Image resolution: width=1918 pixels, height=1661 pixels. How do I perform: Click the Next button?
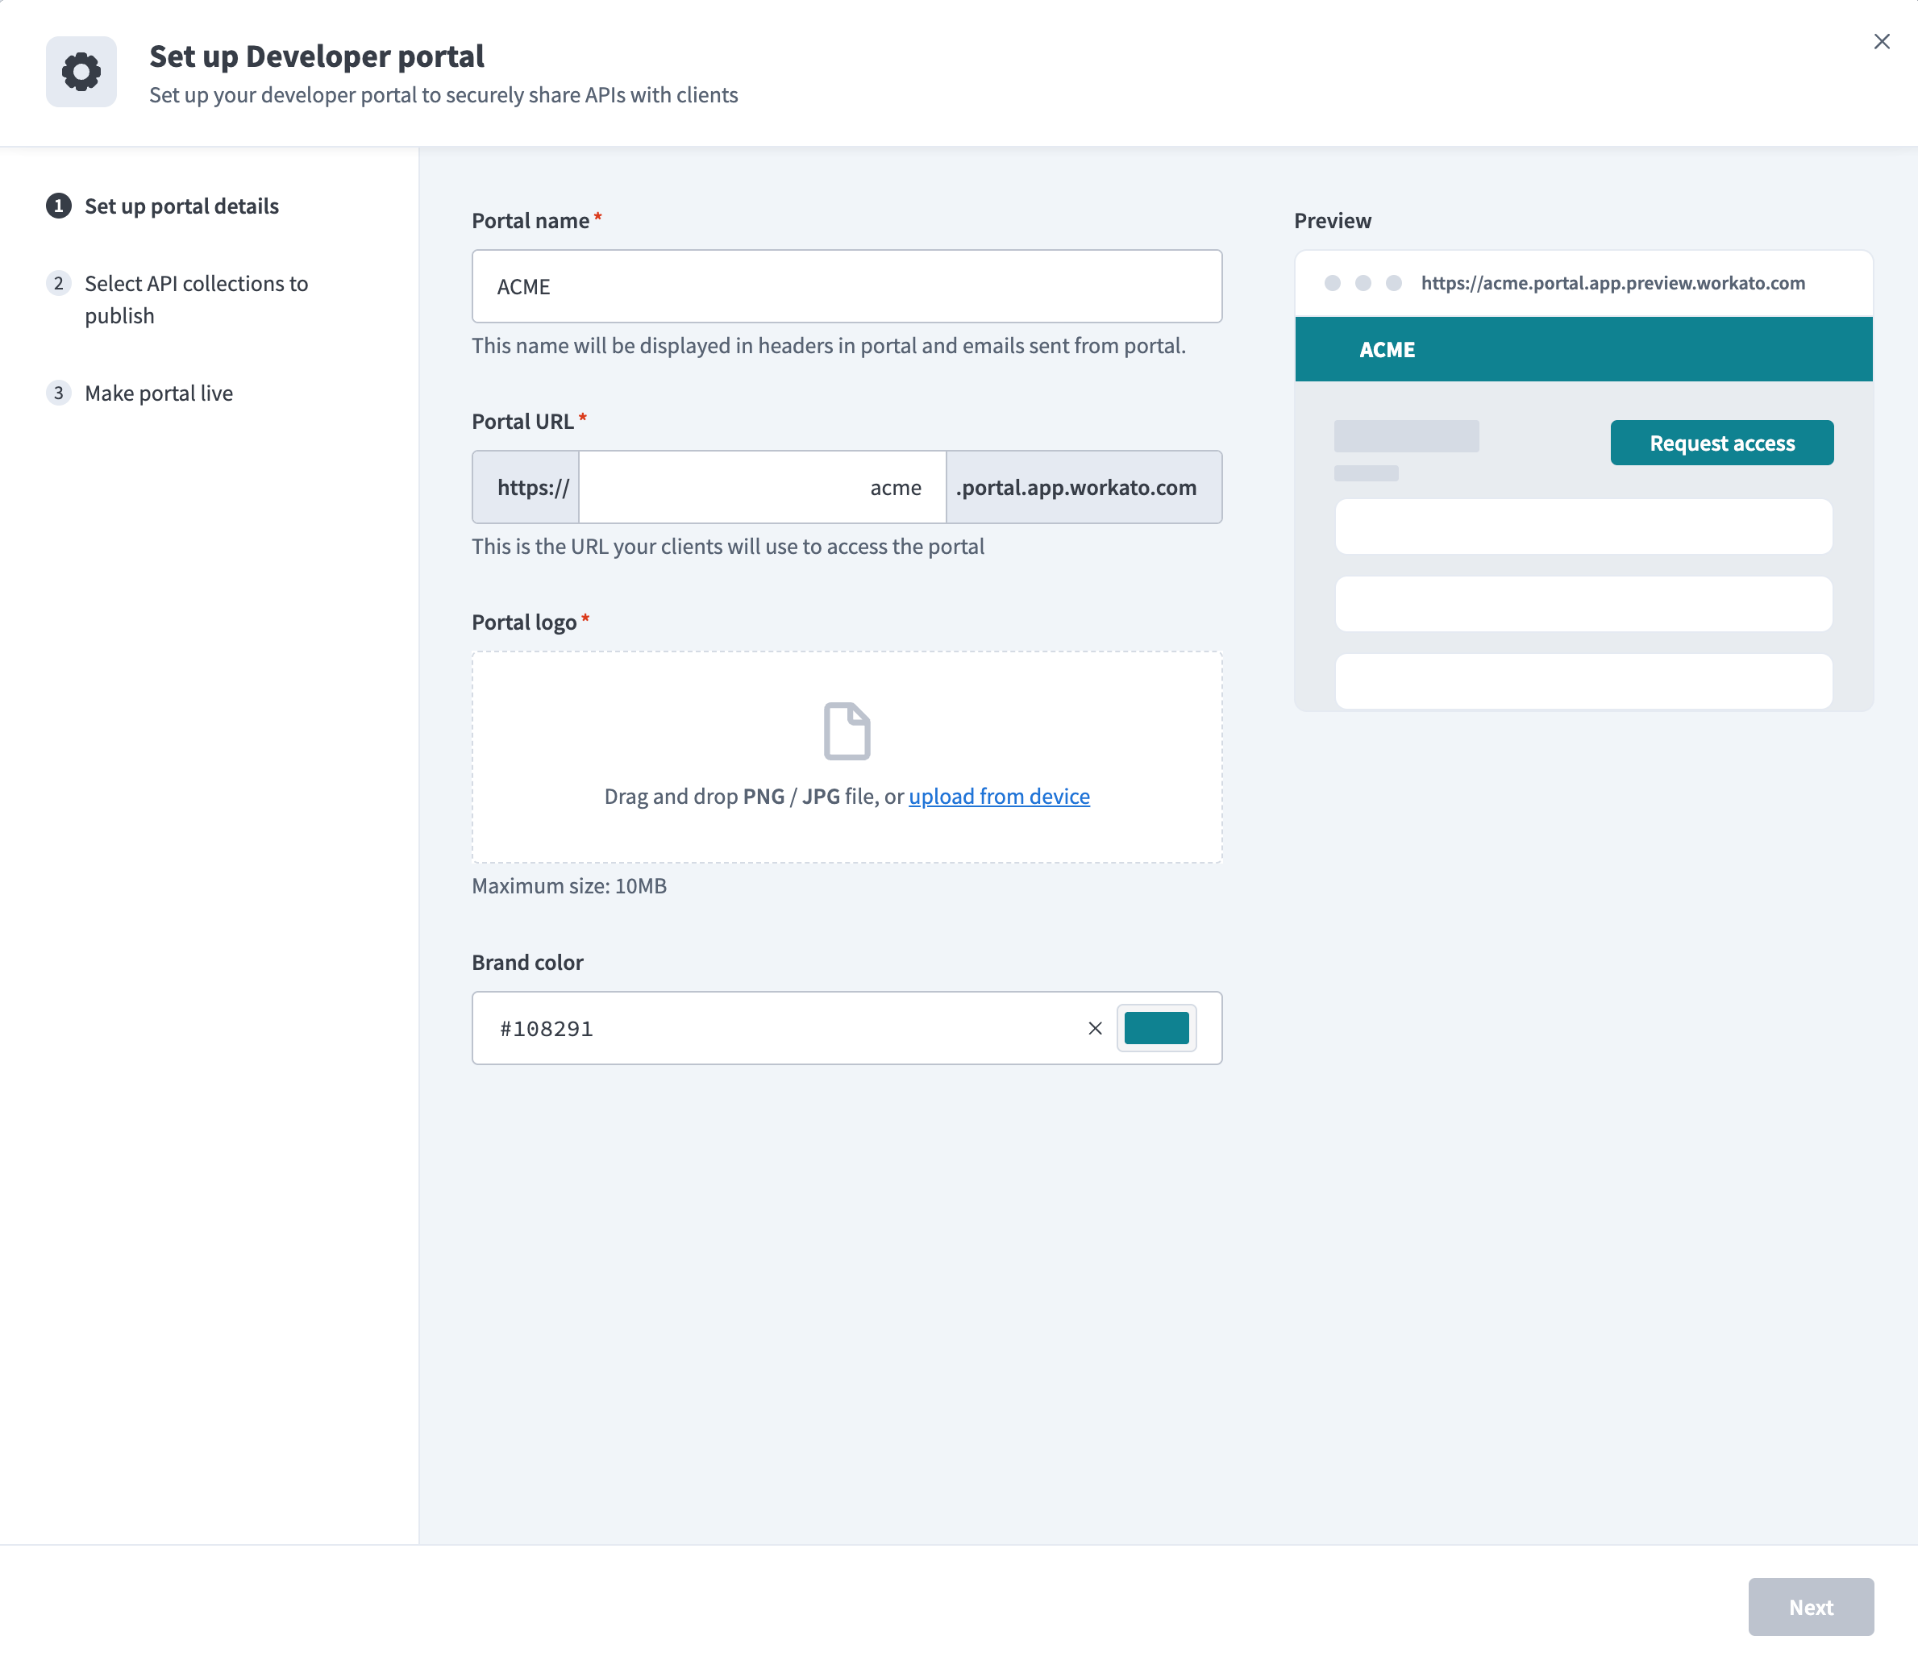coord(1811,1607)
